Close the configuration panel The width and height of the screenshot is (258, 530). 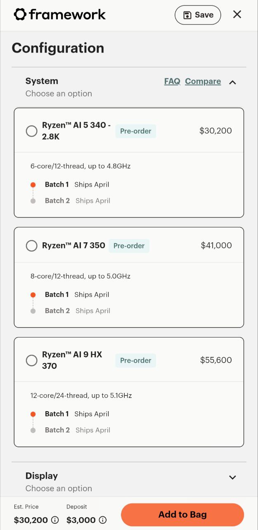pos(237,14)
